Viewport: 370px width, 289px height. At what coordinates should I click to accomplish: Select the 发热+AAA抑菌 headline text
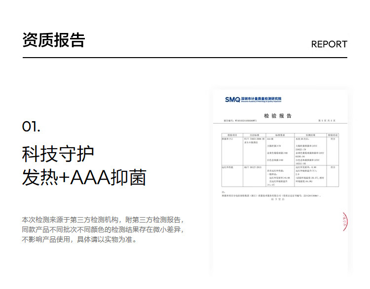tap(84, 178)
